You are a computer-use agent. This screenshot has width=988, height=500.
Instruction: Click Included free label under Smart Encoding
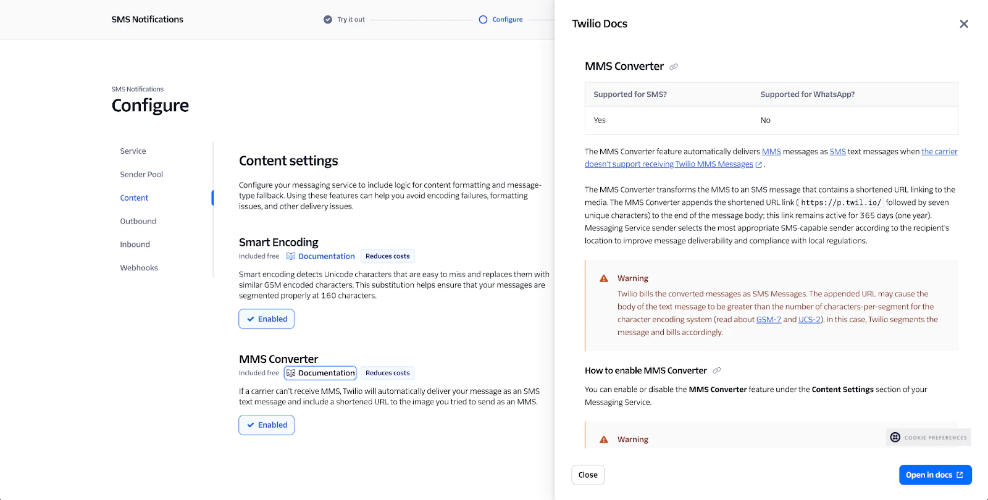[x=259, y=256]
